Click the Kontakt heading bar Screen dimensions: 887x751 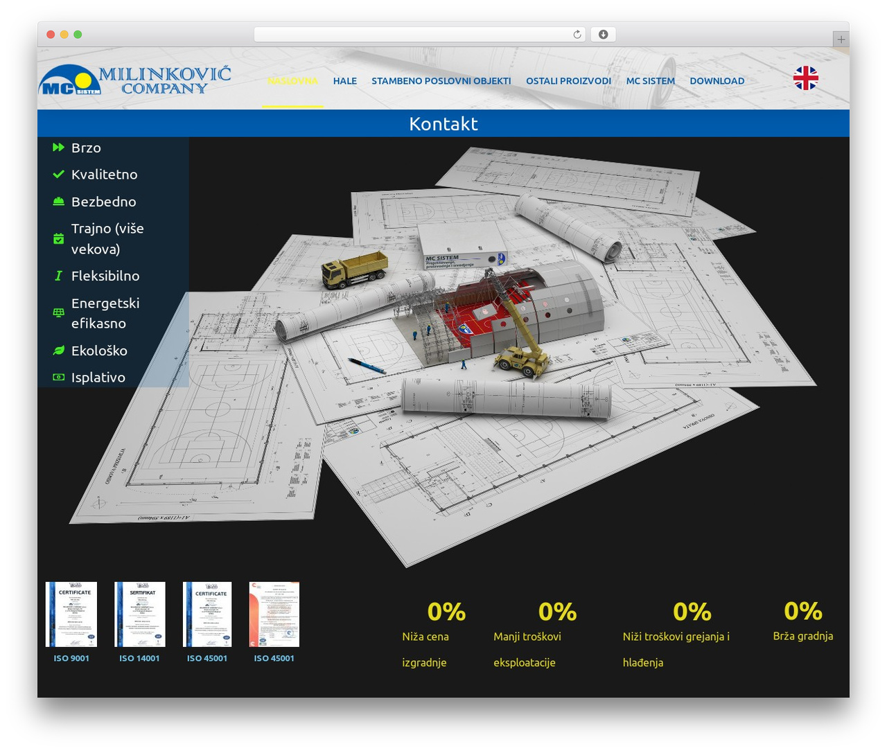click(x=443, y=123)
